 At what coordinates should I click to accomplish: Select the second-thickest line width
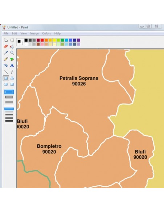tap(9, 118)
